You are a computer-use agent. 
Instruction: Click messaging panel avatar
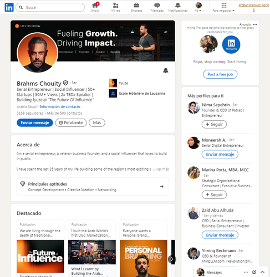click(x=200, y=272)
